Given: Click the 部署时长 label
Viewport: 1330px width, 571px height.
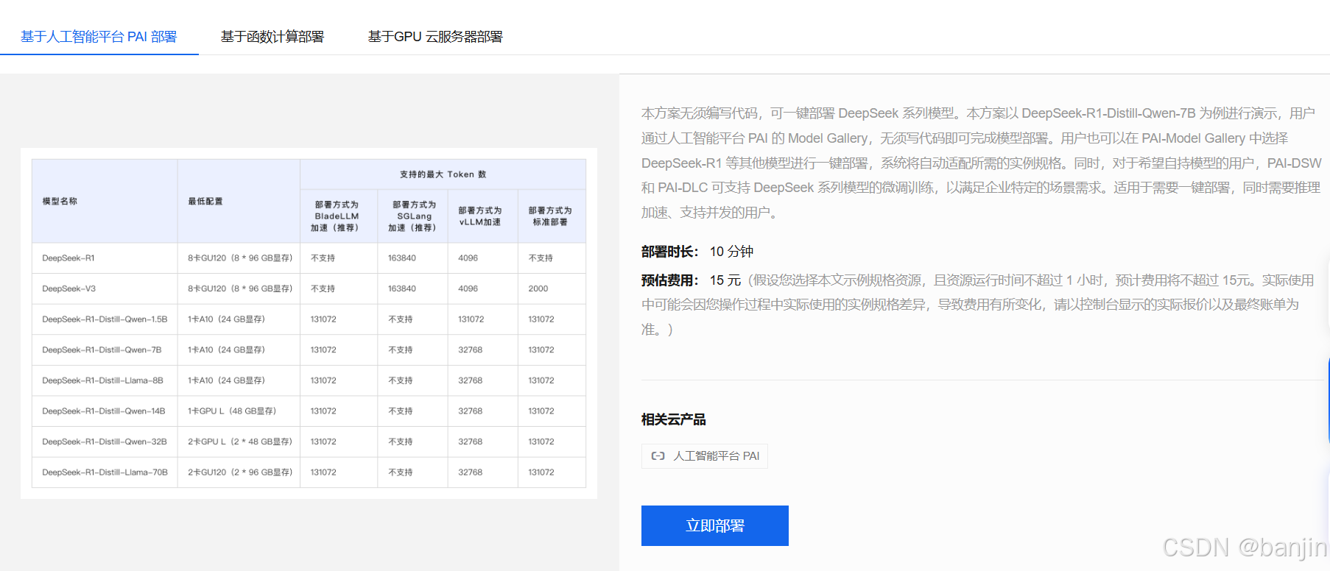Looking at the screenshot, I should pyautogui.click(x=669, y=252).
